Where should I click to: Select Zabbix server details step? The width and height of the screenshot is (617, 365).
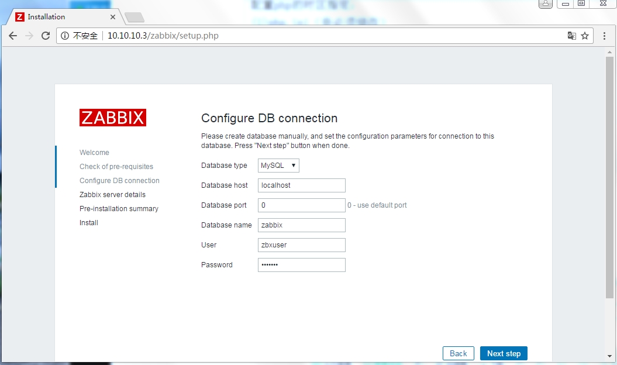click(x=112, y=195)
